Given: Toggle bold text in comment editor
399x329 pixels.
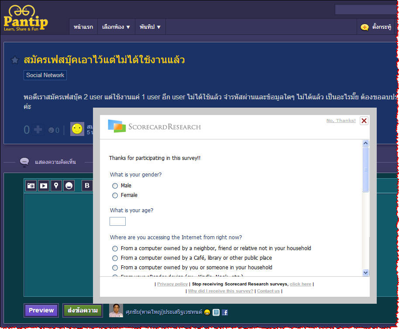Looking at the screenshot, I should (87, 186).
